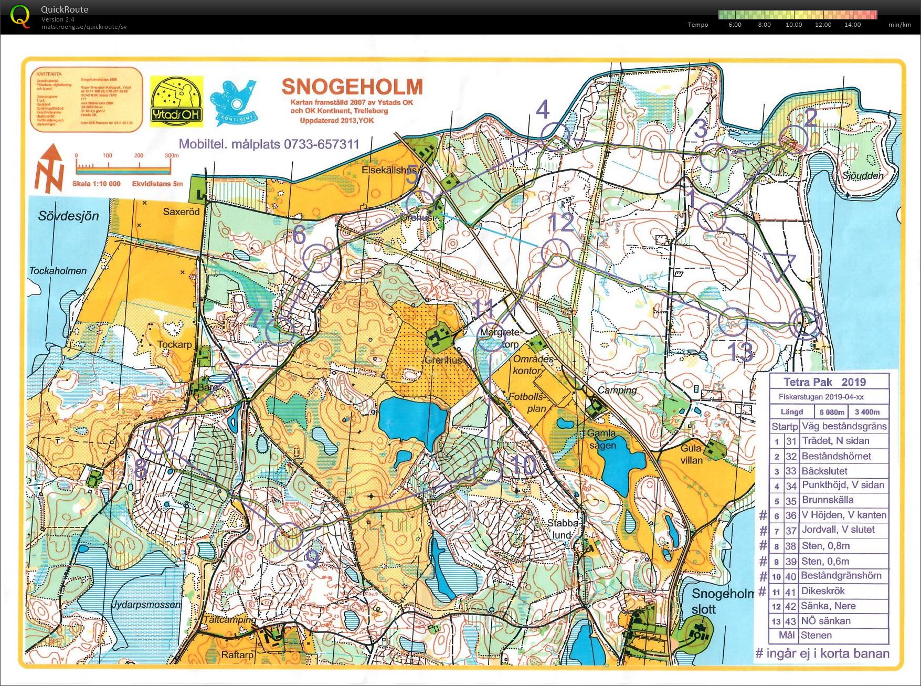921x686 pixels.
Task: Click the 'Tockaholmen' label
Action: click(58, 271)
